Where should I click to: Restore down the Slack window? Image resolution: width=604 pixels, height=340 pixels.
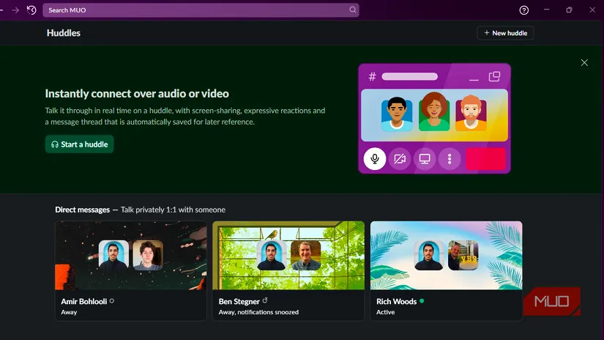click(570, 10)
